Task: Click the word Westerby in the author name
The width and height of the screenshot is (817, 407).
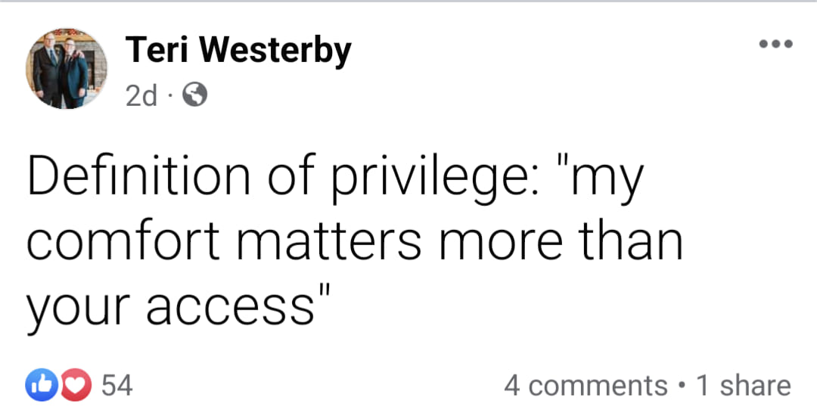Action: tap(279, 51)
